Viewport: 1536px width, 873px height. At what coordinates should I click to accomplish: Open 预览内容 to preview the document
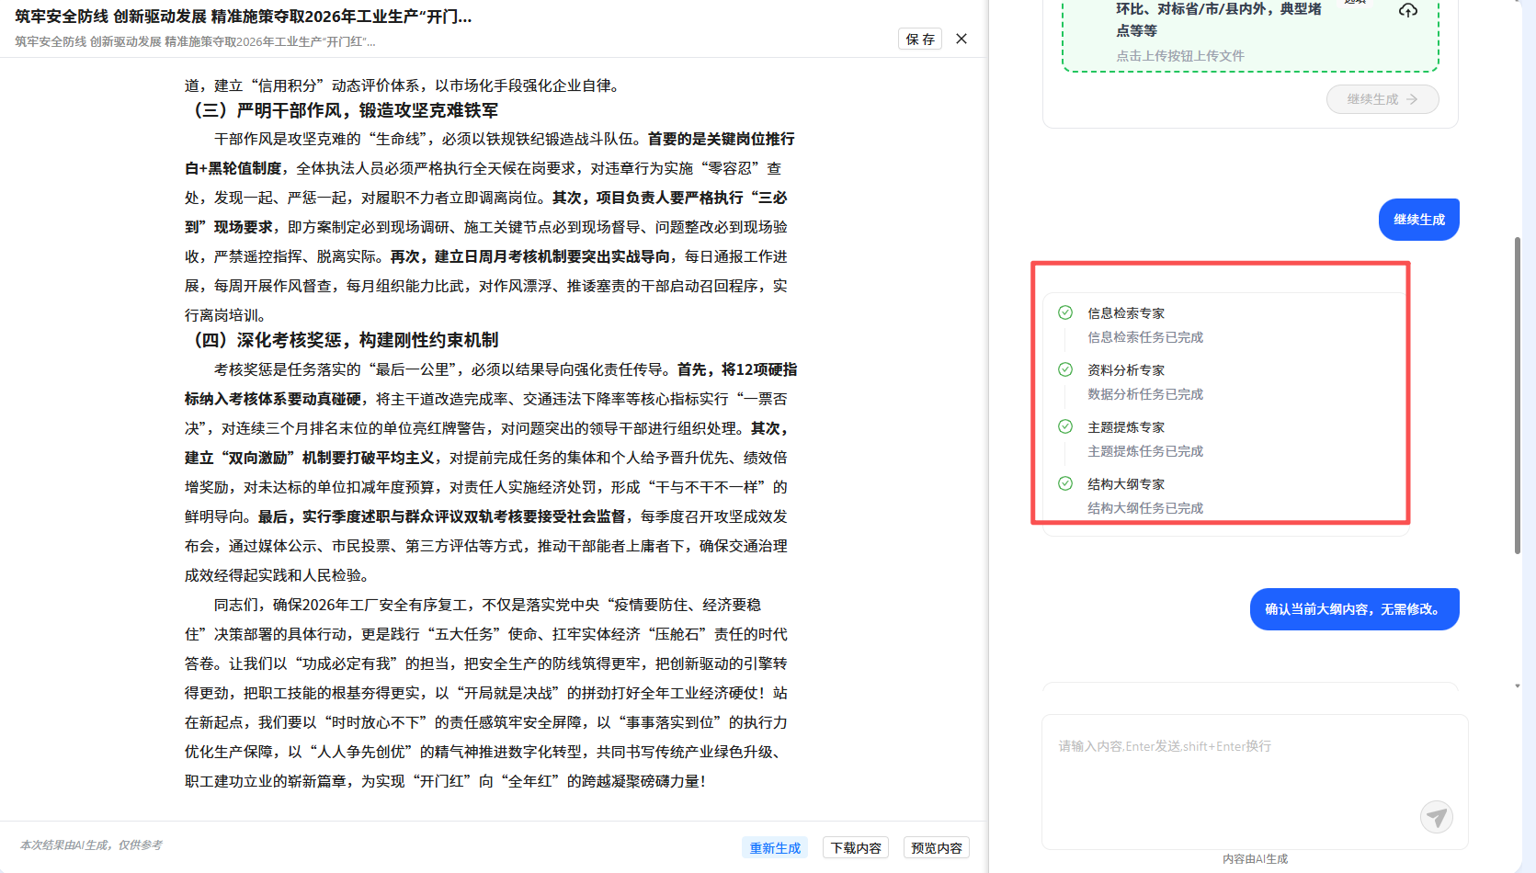click(x=936, y=847)
